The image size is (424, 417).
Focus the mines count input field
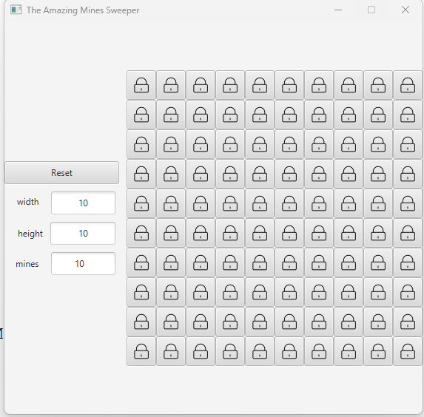84,263
